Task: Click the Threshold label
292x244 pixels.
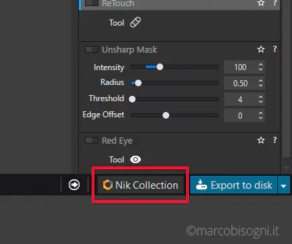Action: click(107, 98)
